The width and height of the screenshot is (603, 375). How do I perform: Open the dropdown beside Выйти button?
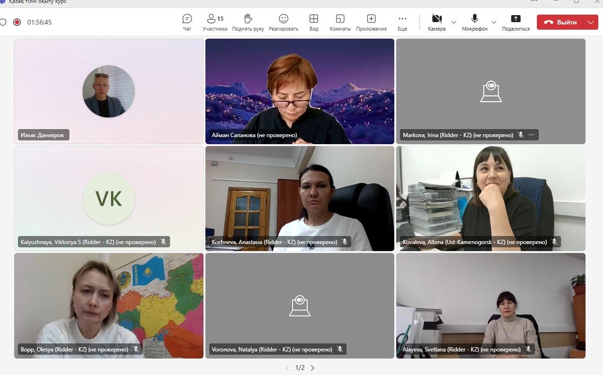pyautogui.click(x=591, y=22)
